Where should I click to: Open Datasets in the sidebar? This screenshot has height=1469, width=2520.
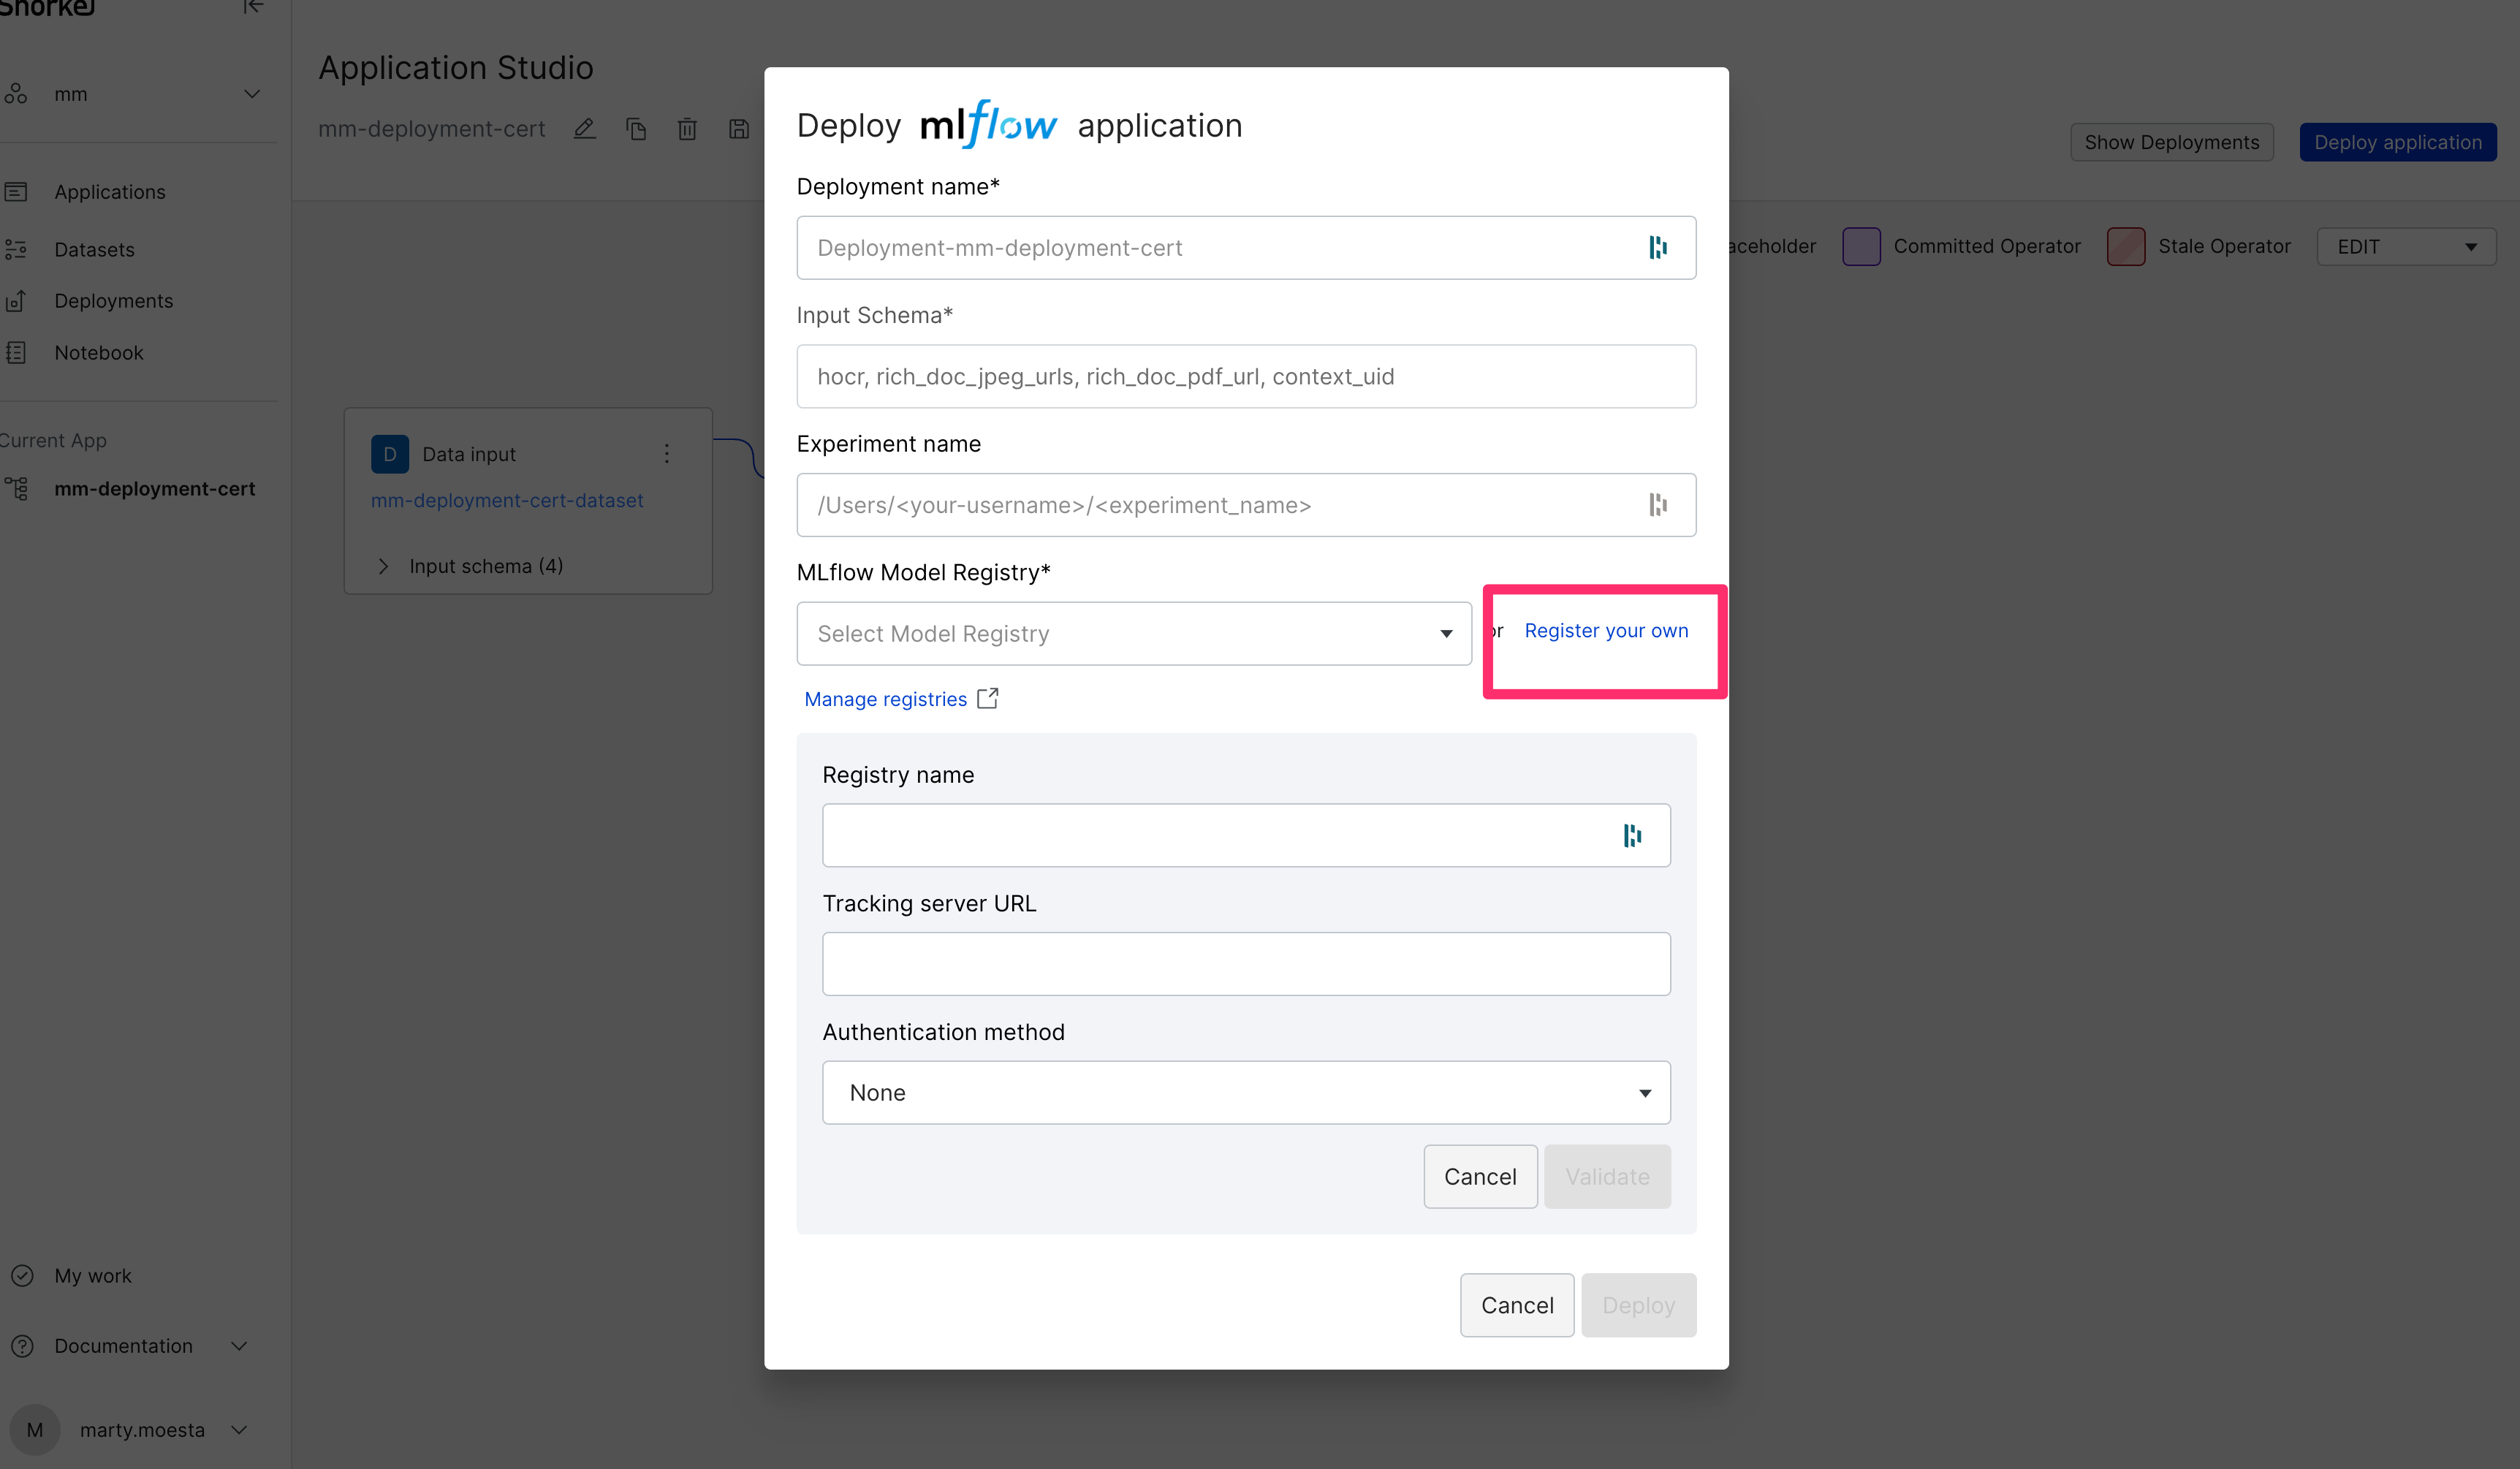[x=94, y=249]
